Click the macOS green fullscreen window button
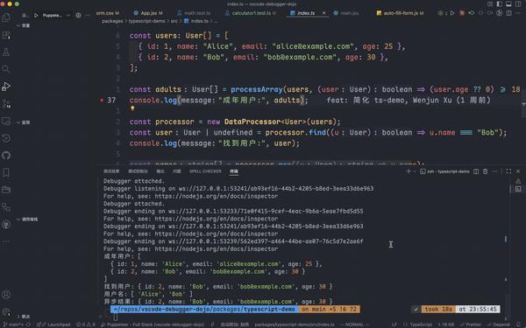 [x=17, y=4]
